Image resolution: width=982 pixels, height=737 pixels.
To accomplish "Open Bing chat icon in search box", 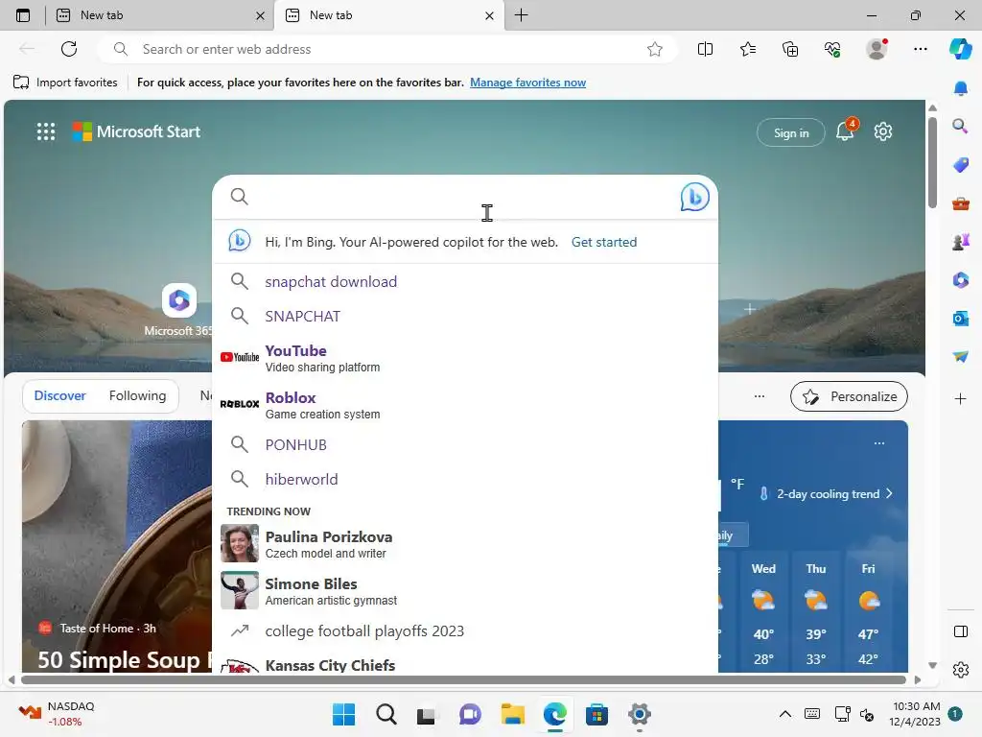I will coord(694,197).
